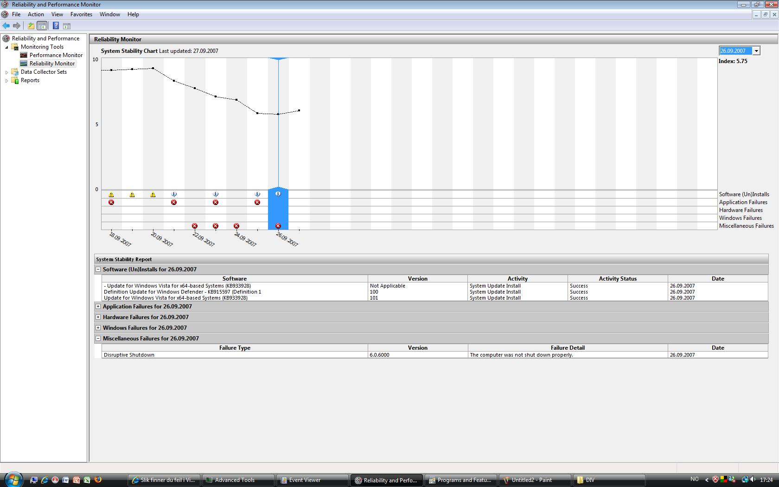Select the Disruptive Shutdown failure row
This screenshot has height=487, width=779.
[x=434, y=355]
